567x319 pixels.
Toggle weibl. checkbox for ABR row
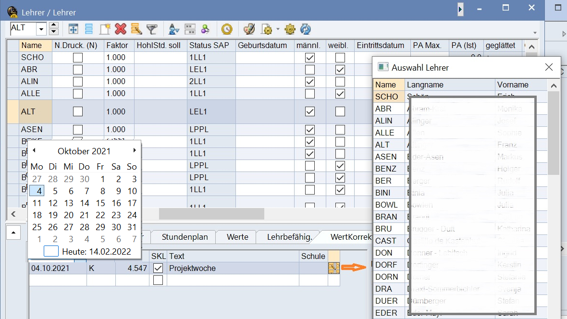tap(340, 70)
